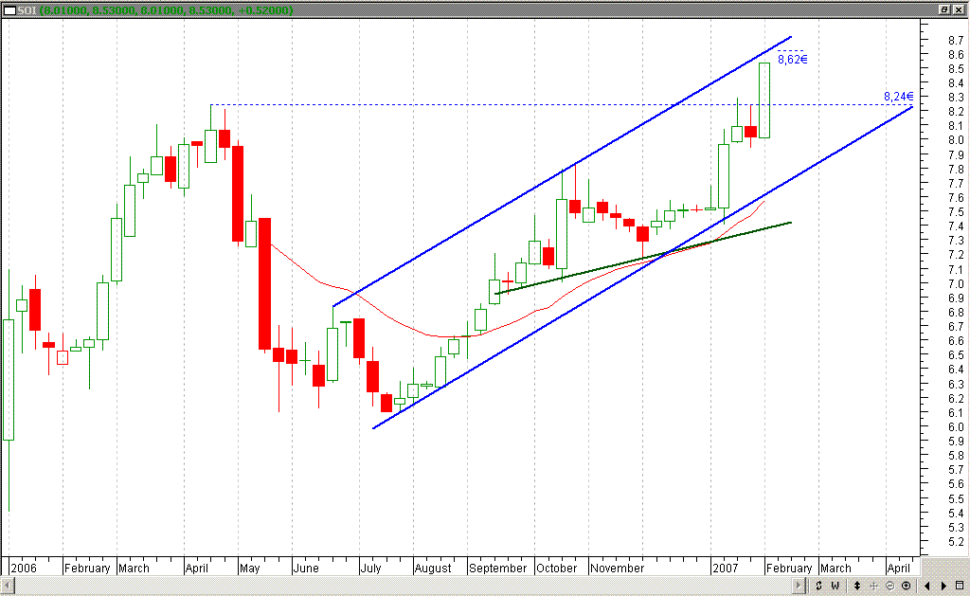Click the circular indicator icon beside the crosshair
This screenshot has height=596, width=970.
[890, 586]
